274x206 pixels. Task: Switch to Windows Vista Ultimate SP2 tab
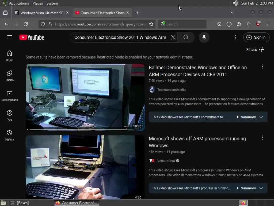41,13
